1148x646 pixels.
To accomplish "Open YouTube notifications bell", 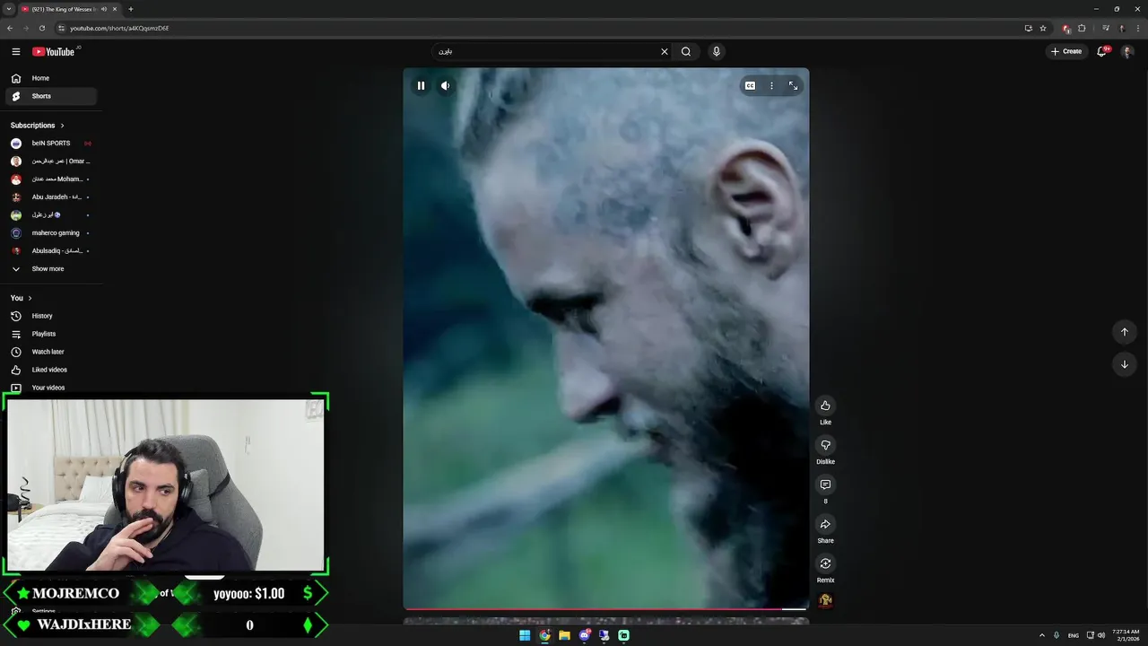I will pyautogui.click(x=1102, y=51).
